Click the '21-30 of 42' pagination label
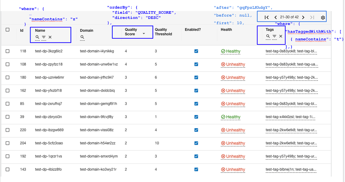This screenshot has height=182, width=345. click(289, 17)
